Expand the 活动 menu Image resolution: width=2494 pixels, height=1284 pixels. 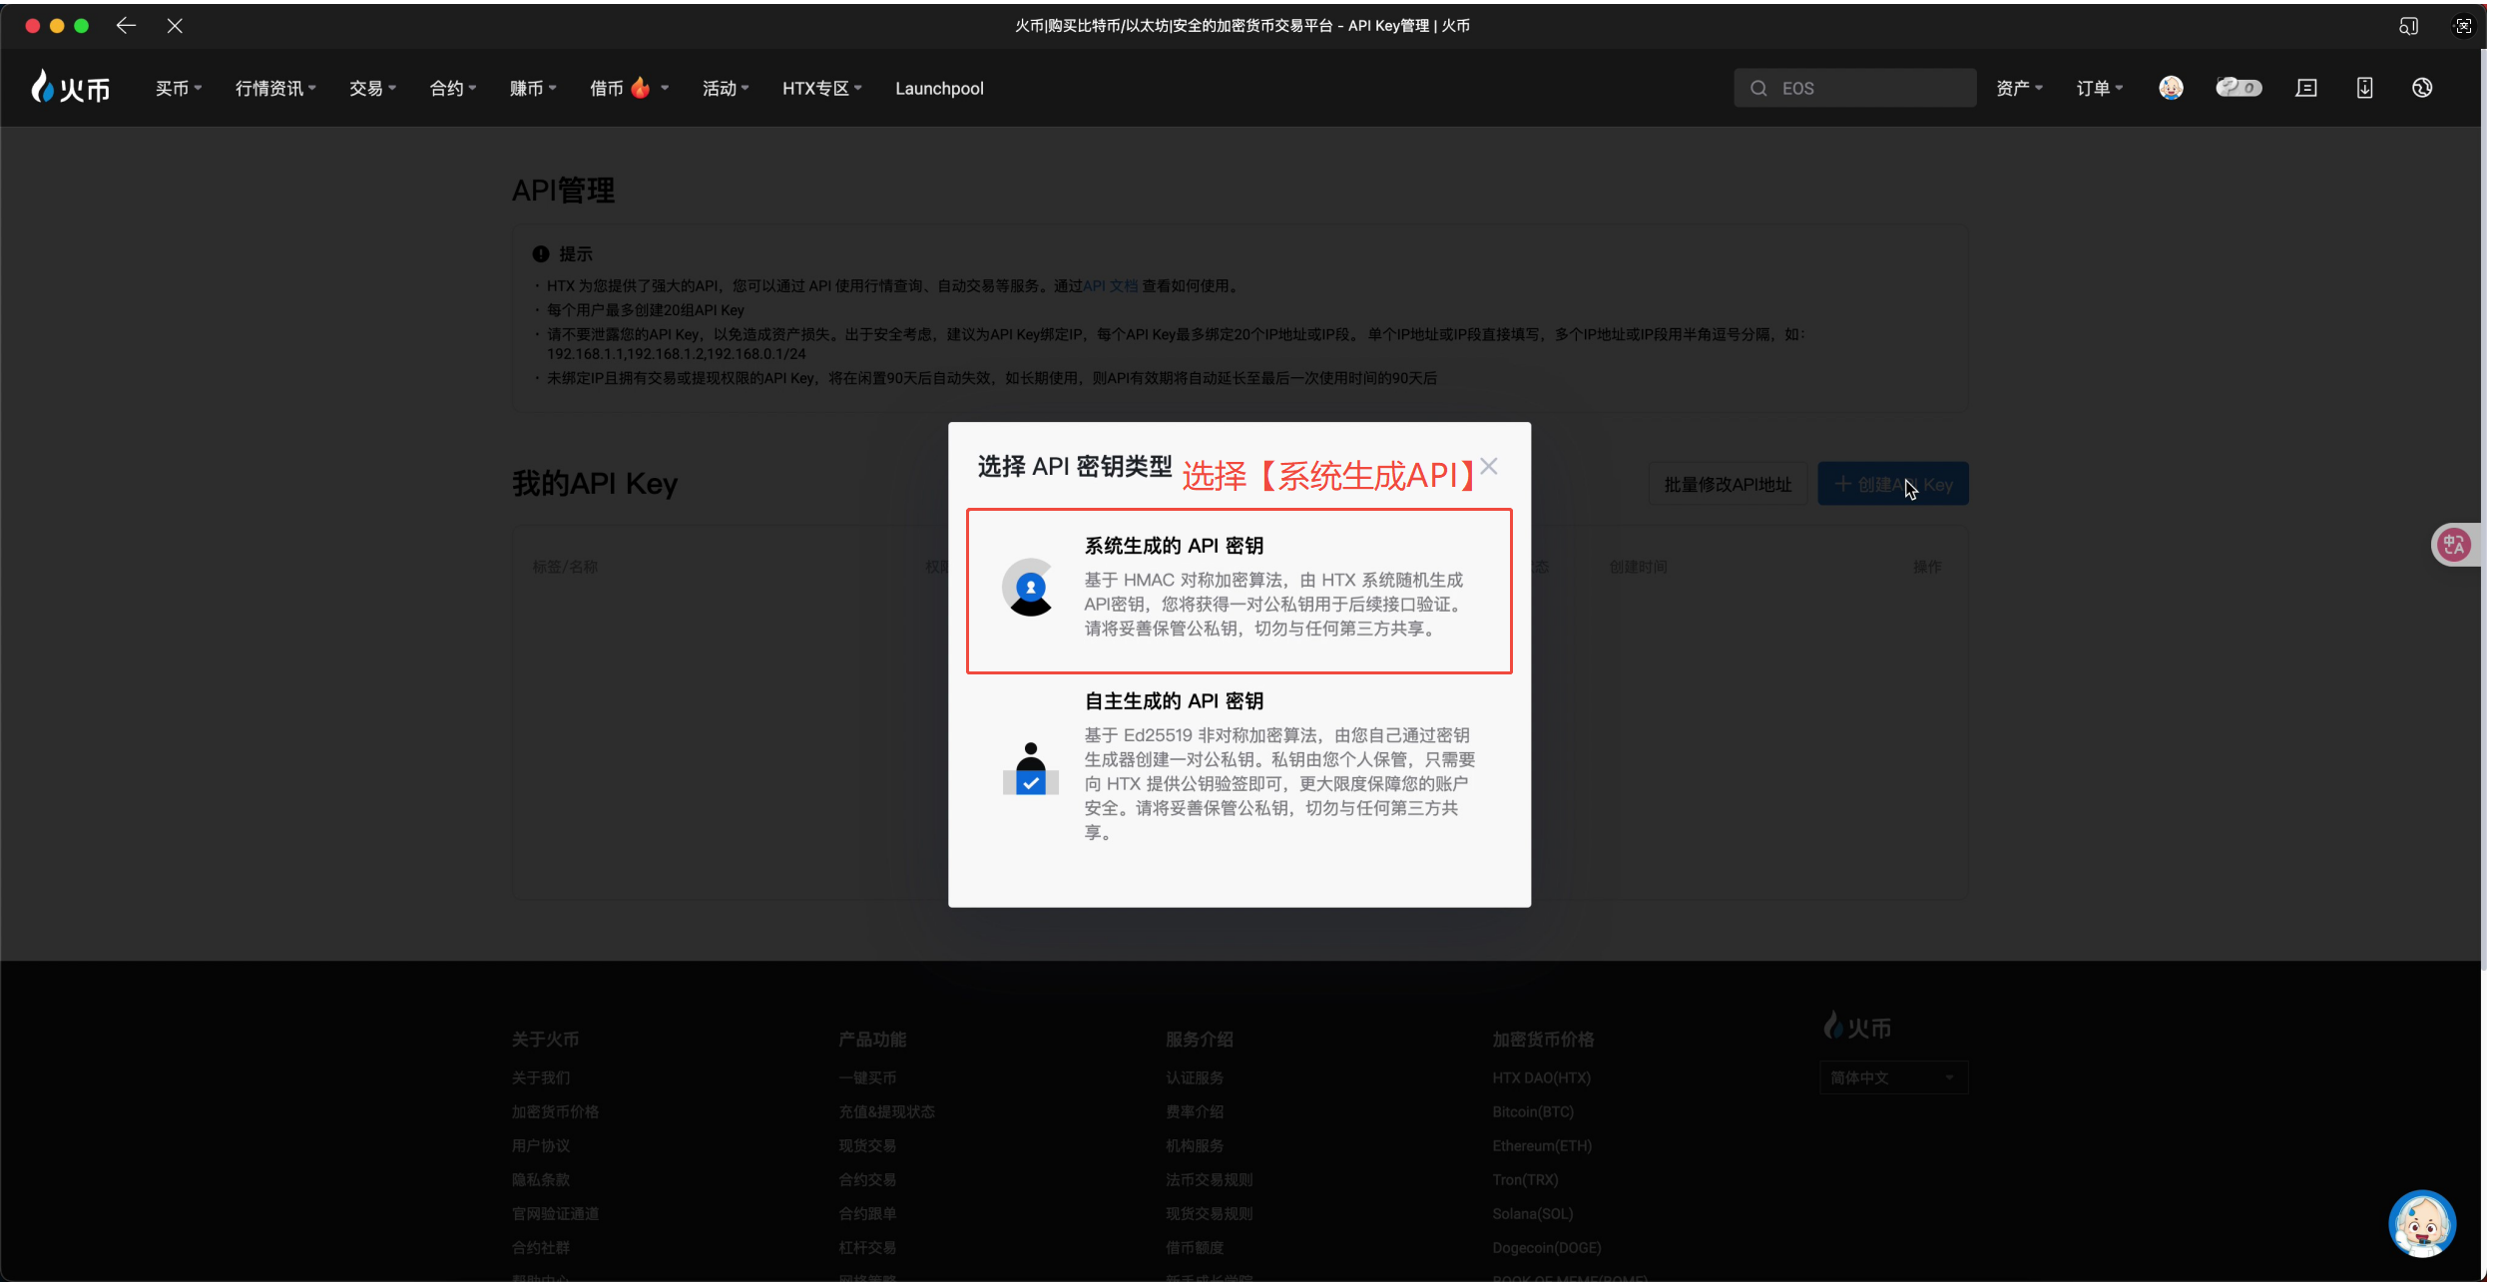click(726, 89)
